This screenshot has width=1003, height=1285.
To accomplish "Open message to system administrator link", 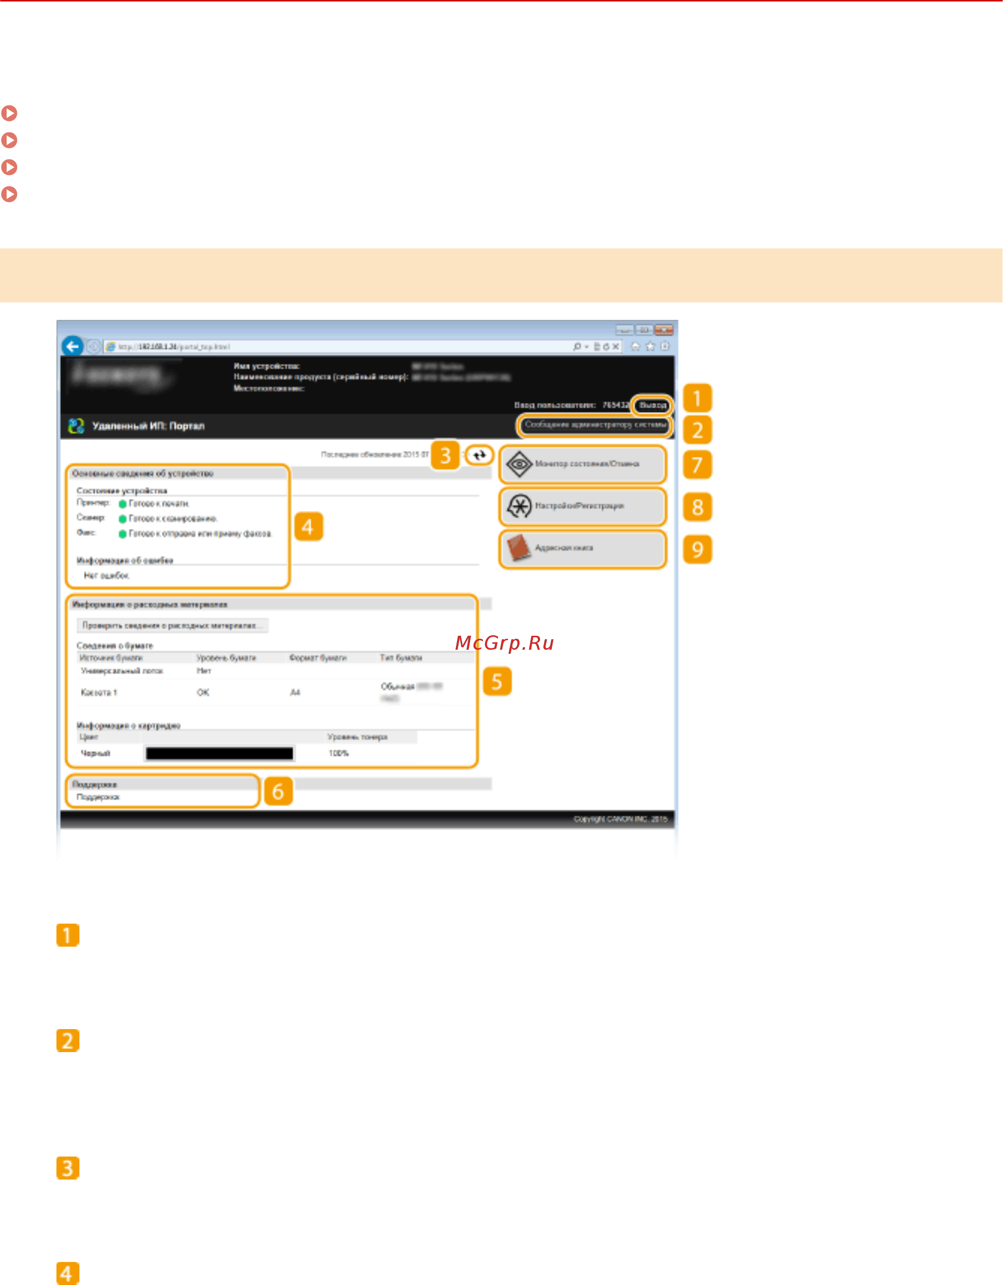I will [595, 425].
